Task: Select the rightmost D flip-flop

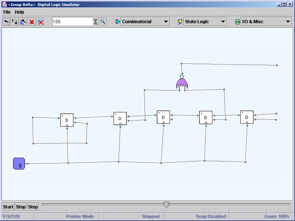Action: pyautogui.click(x=247, y=117)
